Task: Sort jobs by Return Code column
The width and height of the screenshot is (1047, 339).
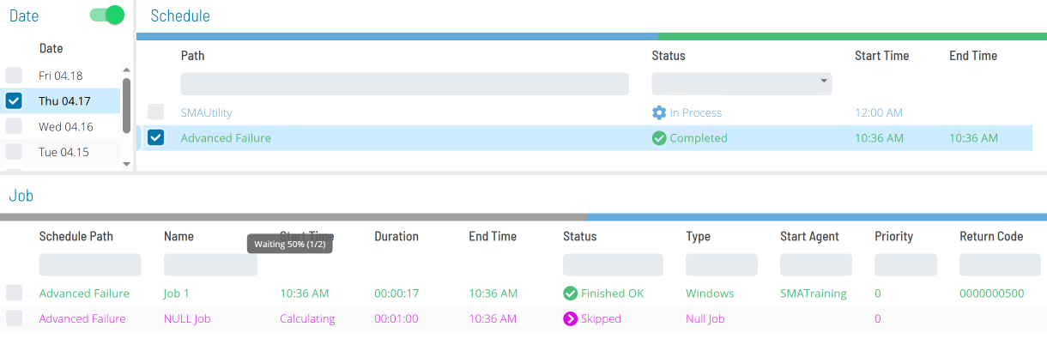Action: click(x=991, y=236)
